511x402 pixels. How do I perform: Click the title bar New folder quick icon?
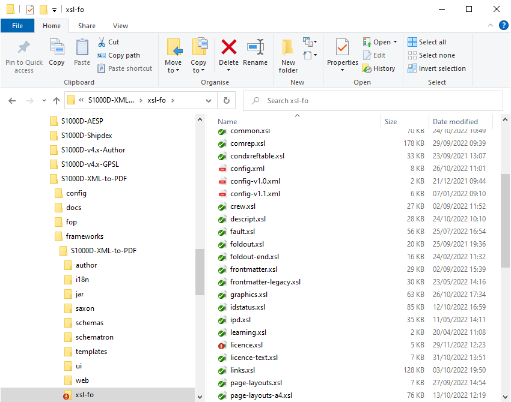coord(43,10)
